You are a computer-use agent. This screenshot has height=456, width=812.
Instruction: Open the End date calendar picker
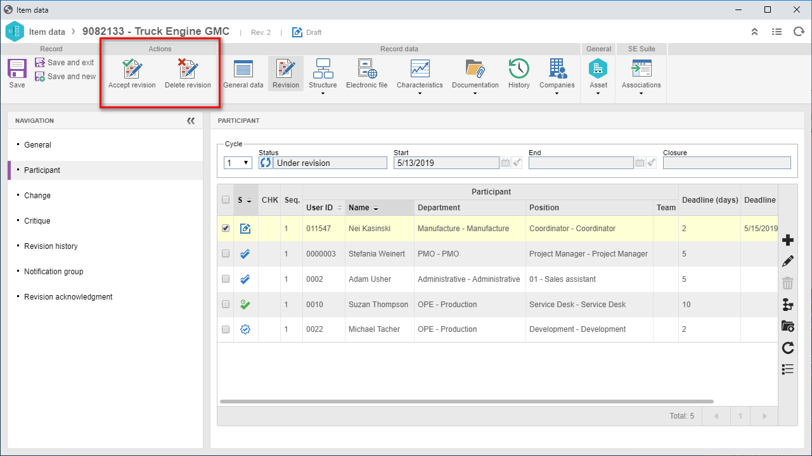(640, 163)
